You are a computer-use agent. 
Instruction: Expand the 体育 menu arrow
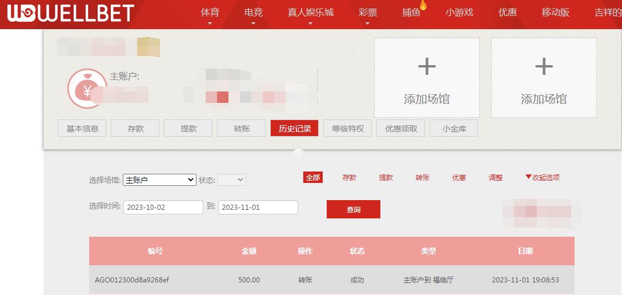pos(210,23)
